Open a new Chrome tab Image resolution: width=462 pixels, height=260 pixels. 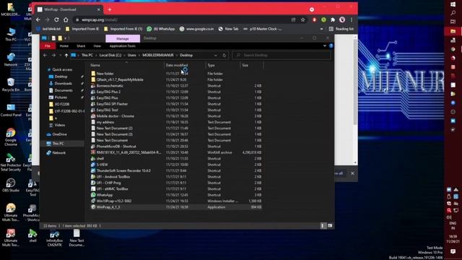[x=110, y=9]
